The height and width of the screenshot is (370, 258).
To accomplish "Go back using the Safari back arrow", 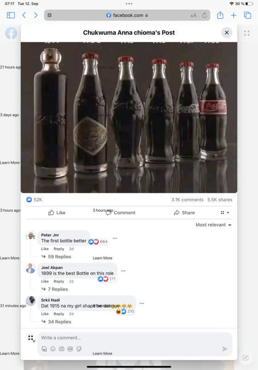I will click(x=24, y=15).
